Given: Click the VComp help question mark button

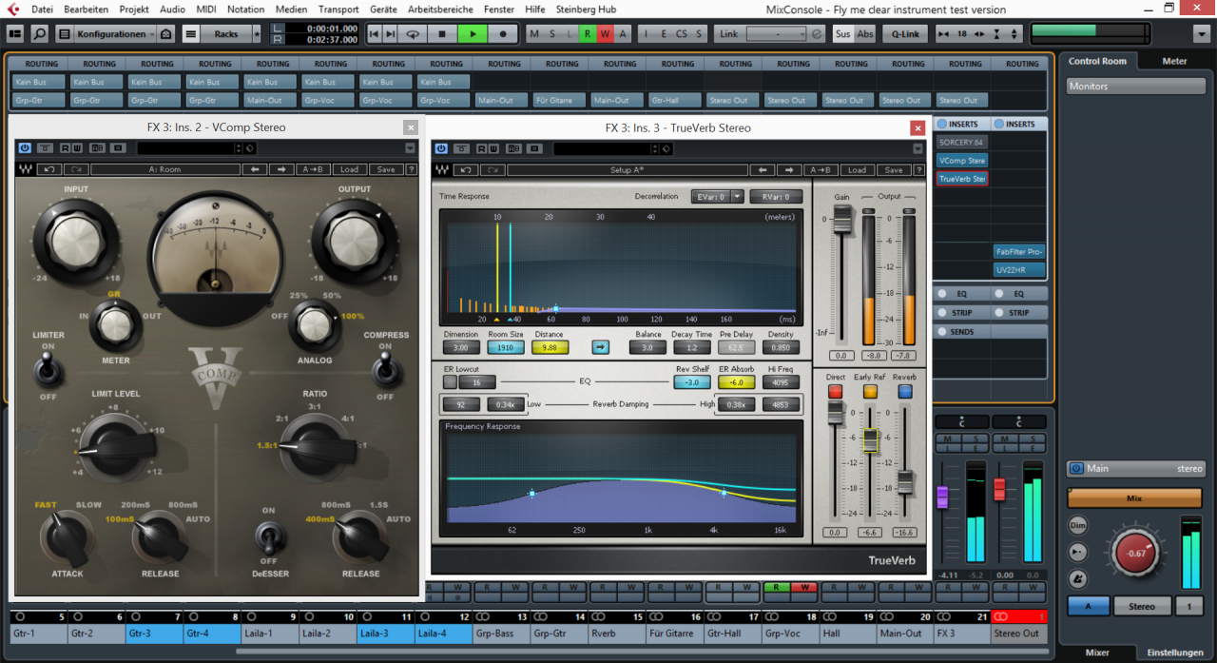Looking at the screenshot, I should click(412, 169).
